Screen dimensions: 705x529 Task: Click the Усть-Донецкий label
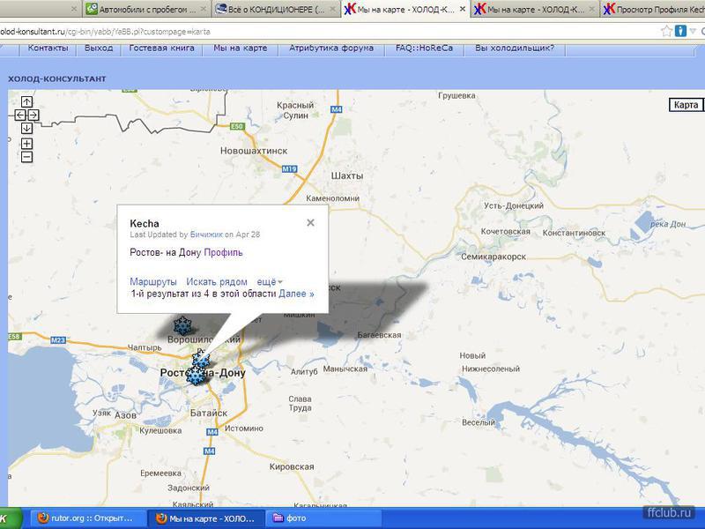pyautogui.click(x=514, y=205)
